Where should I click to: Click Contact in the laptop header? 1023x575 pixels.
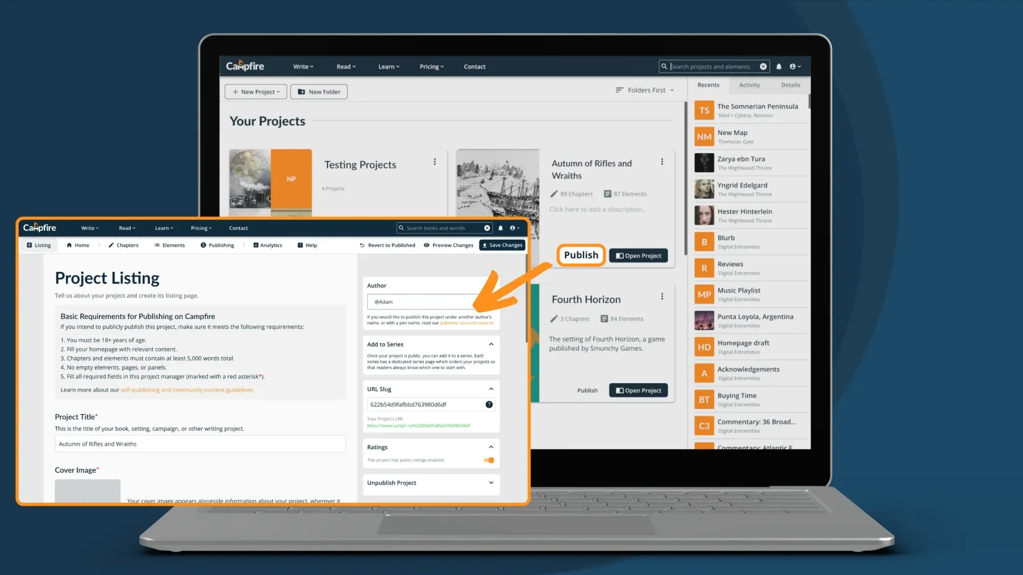click(x=474, y=66)
